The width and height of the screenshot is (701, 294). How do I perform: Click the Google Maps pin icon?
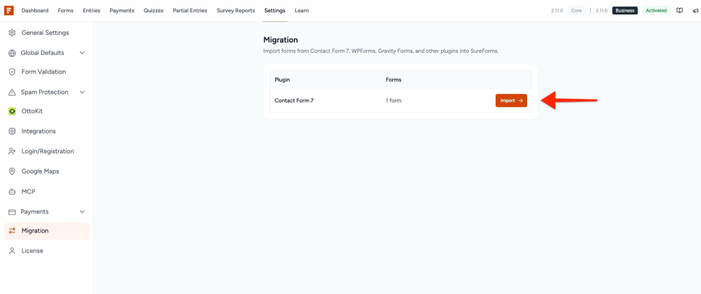click(x=12, y=171)
